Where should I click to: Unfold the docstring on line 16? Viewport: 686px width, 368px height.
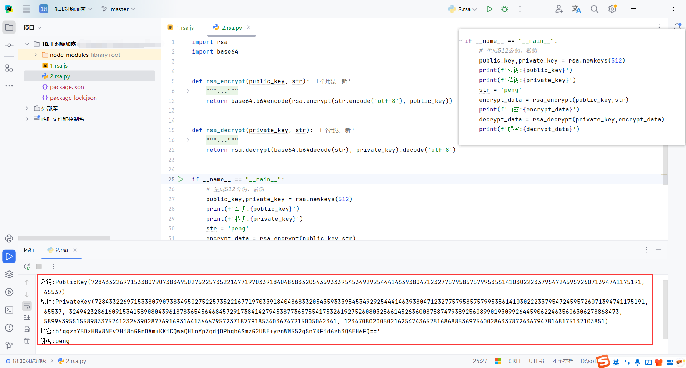click(188, 140)
